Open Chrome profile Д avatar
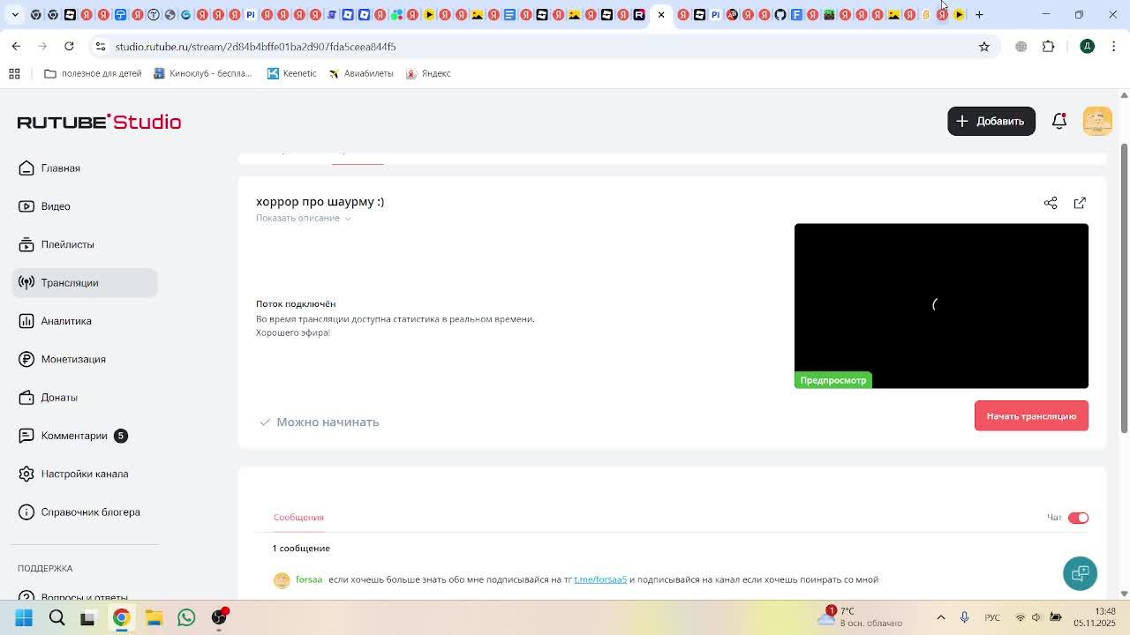This screenshot has width=1130, height=635. 1087,47
